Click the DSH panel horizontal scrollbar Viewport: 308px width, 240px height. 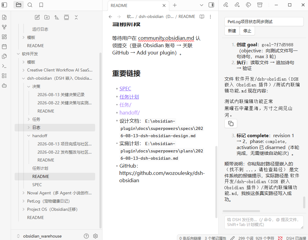point(242,211)
